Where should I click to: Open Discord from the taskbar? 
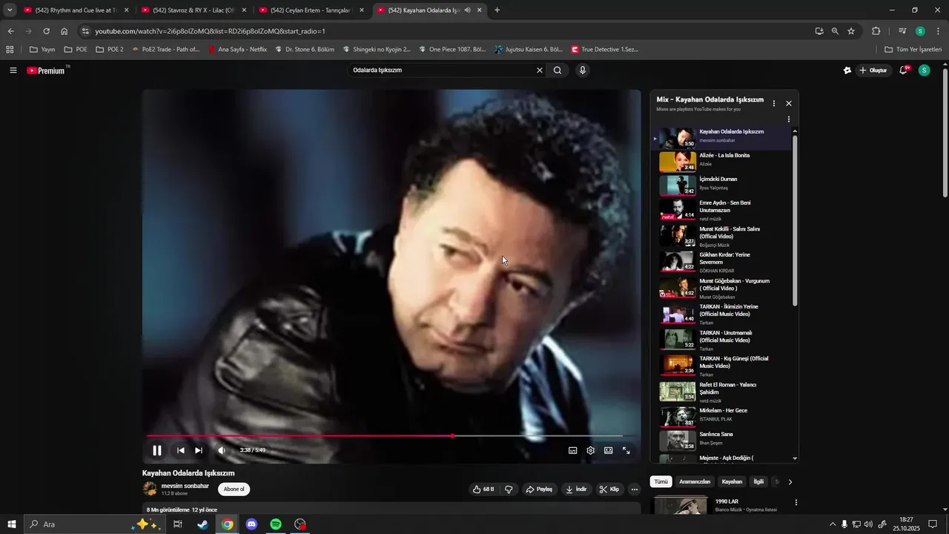click(251, 524)
